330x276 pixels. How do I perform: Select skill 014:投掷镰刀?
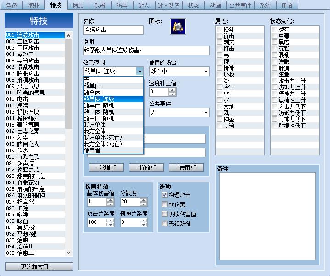[35, 118]
